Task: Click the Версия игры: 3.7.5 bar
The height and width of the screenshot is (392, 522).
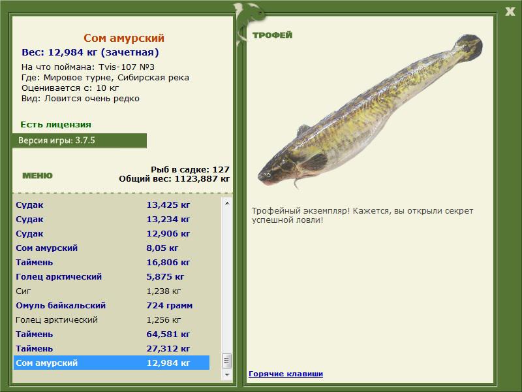Action: pyautogui.click(x=80, y=140)
